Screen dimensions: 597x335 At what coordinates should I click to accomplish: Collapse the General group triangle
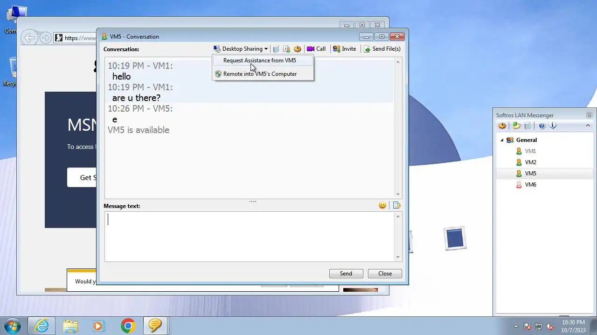pyautogui.click(x=502, y=140)
